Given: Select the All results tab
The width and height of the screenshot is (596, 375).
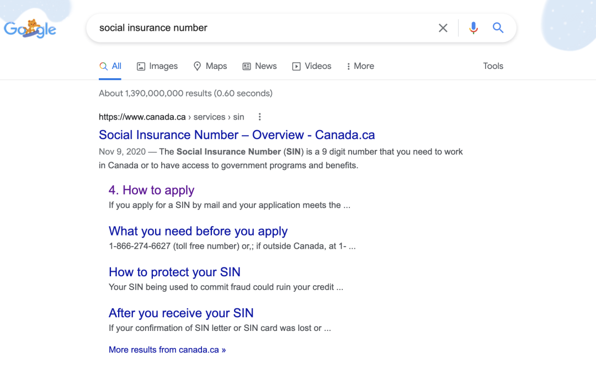Looking at the screenshot, I should [110, 66].
